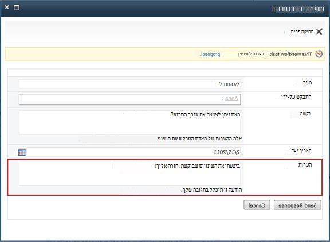Click the due date field 2/19/2011
Image resolution: width=330 pixels, height=242 pixels.
click(133, 152)
